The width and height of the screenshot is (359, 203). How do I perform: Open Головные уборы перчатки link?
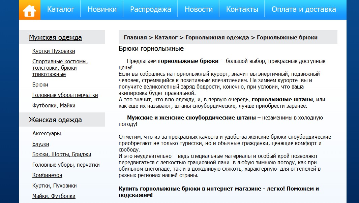point(65,95)
